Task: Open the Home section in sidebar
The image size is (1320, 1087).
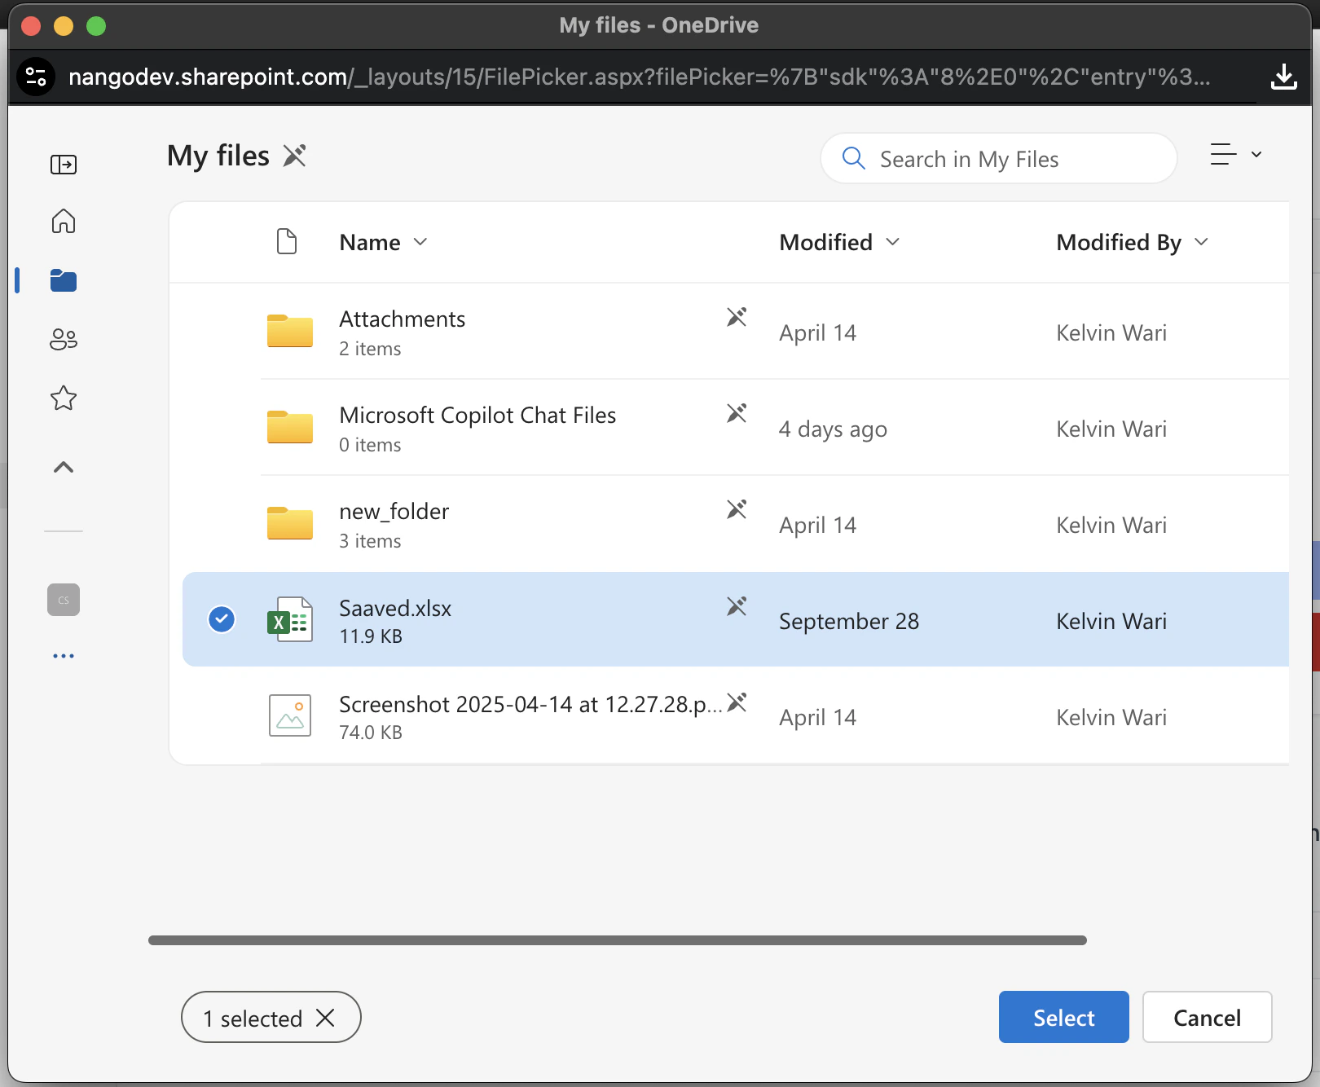Action: point(63,221)
